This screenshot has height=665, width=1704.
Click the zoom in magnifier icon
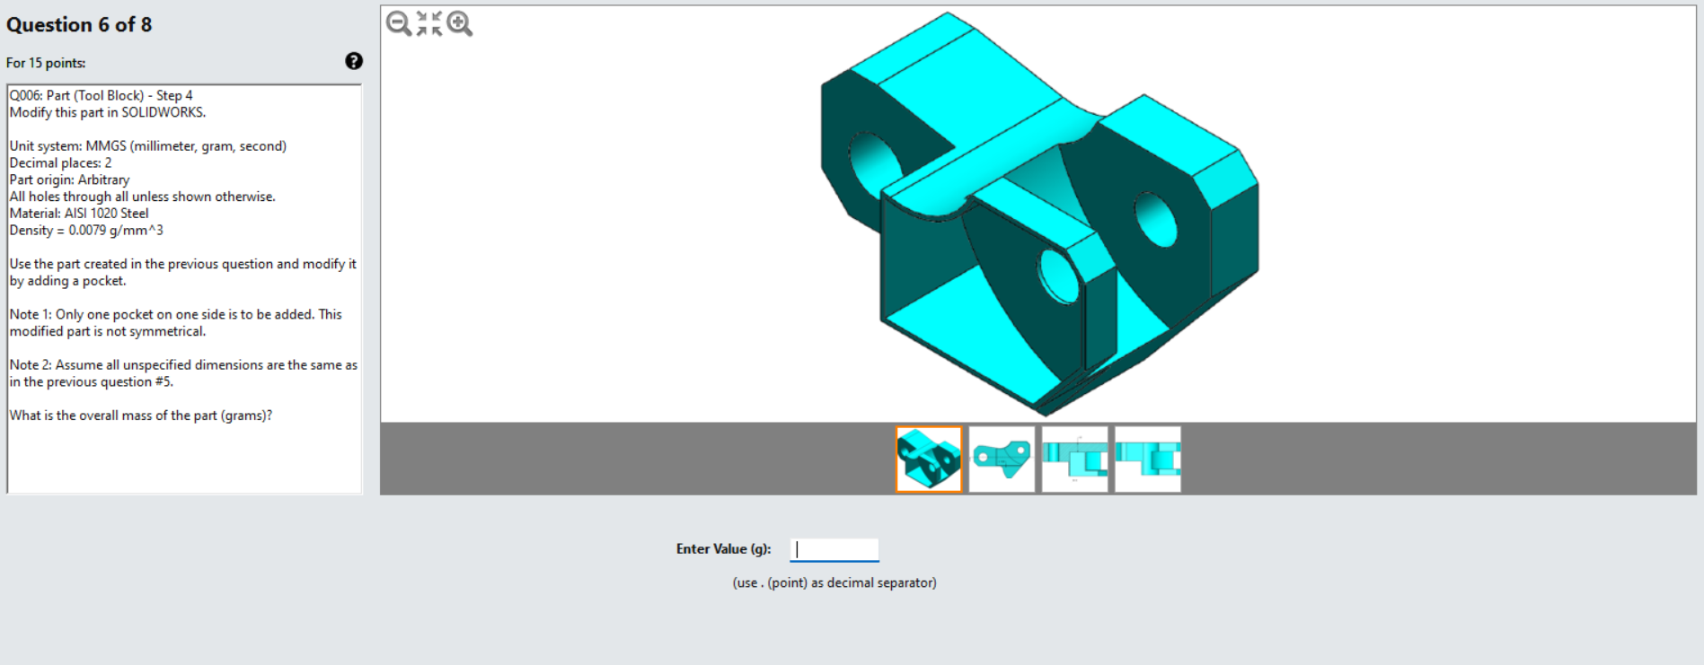pyautogui.click(x=459, y=23)
